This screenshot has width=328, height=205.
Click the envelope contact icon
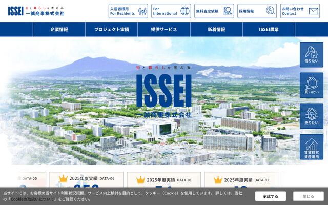[x=314, y=11]
